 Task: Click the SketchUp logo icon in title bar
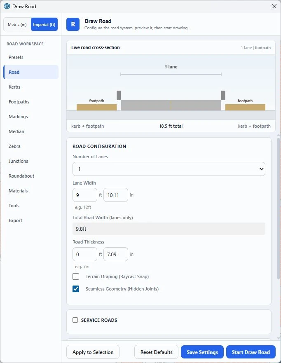click(x=7, y=6)
